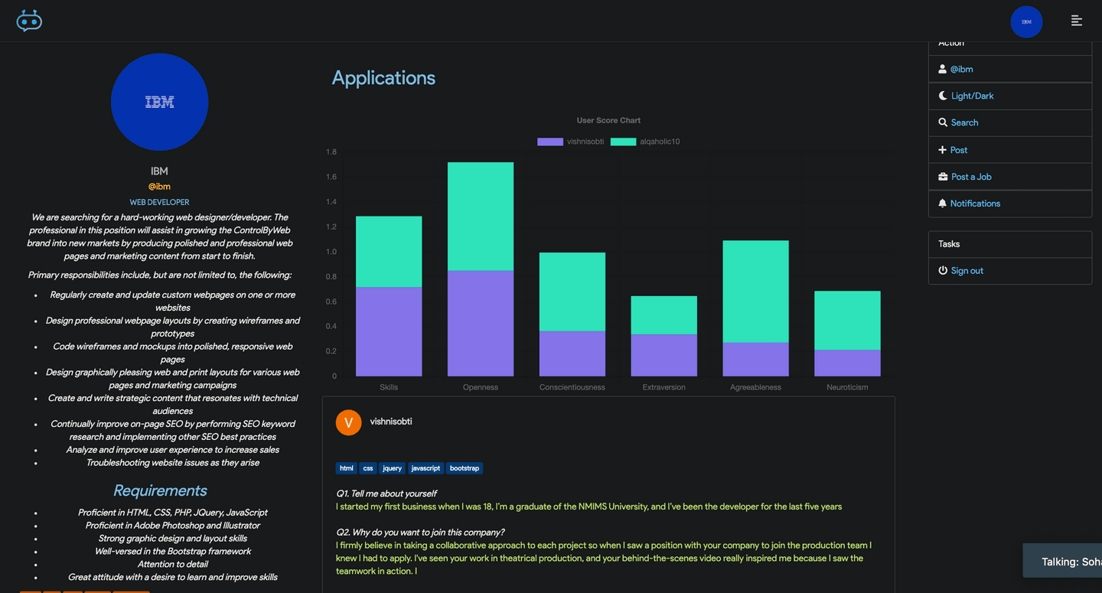Viewport: 1102px width, 593px height.
Task: Open the Post sidebar link
Action: coord(959,150)
